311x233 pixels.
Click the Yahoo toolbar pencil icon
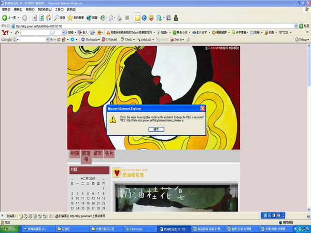click(x=17, y=32)
